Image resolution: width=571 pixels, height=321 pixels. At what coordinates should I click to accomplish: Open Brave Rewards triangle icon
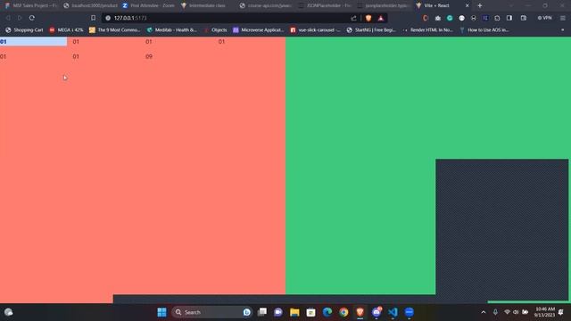pyautogui.click(x=381, y=18)
